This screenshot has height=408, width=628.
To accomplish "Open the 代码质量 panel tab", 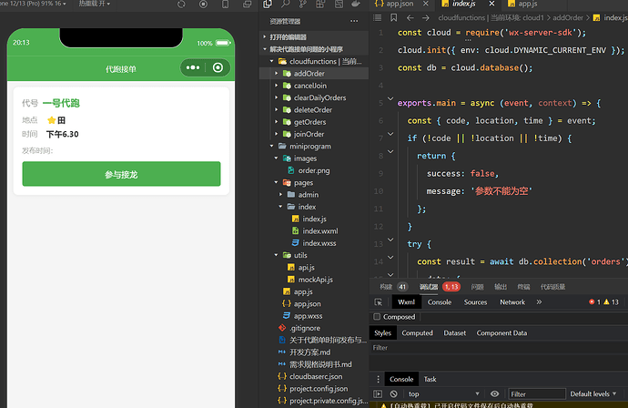I will pos(552,287).
